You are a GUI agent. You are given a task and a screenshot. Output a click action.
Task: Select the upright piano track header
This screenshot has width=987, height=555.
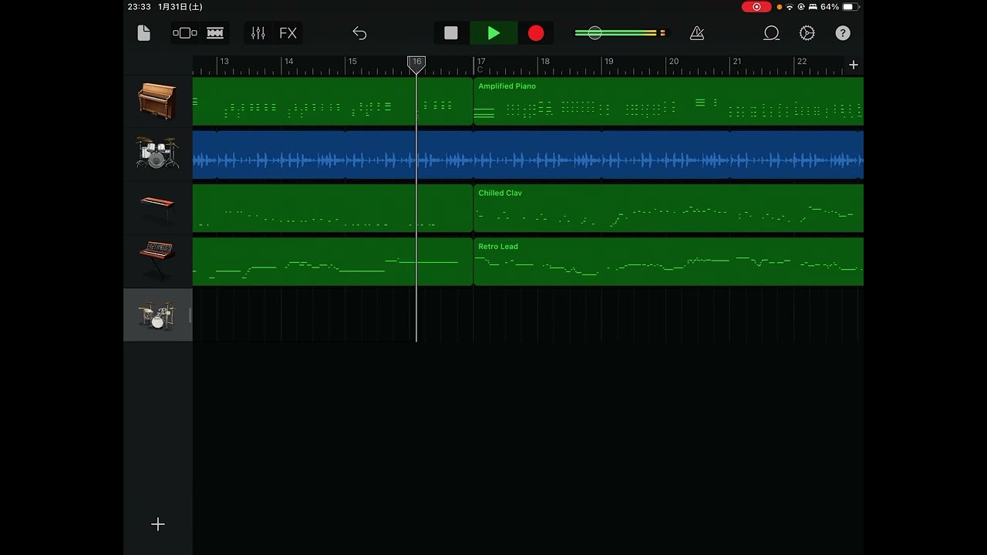(x=157, y=102)
